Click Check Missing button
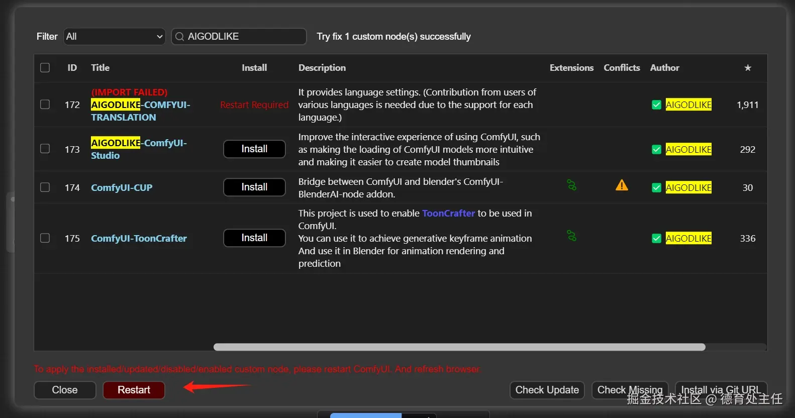The height and width of the screenshot is (418, 795). [630, 390]
